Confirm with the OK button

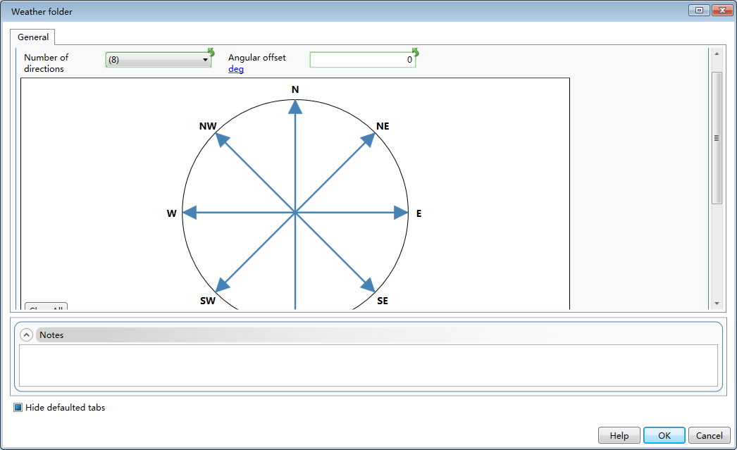coord(664,435)
